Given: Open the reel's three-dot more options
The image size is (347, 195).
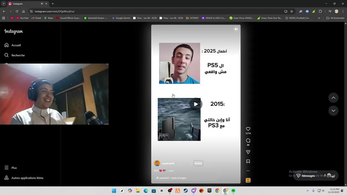Looking at the screenshot, I should (248, 171).
